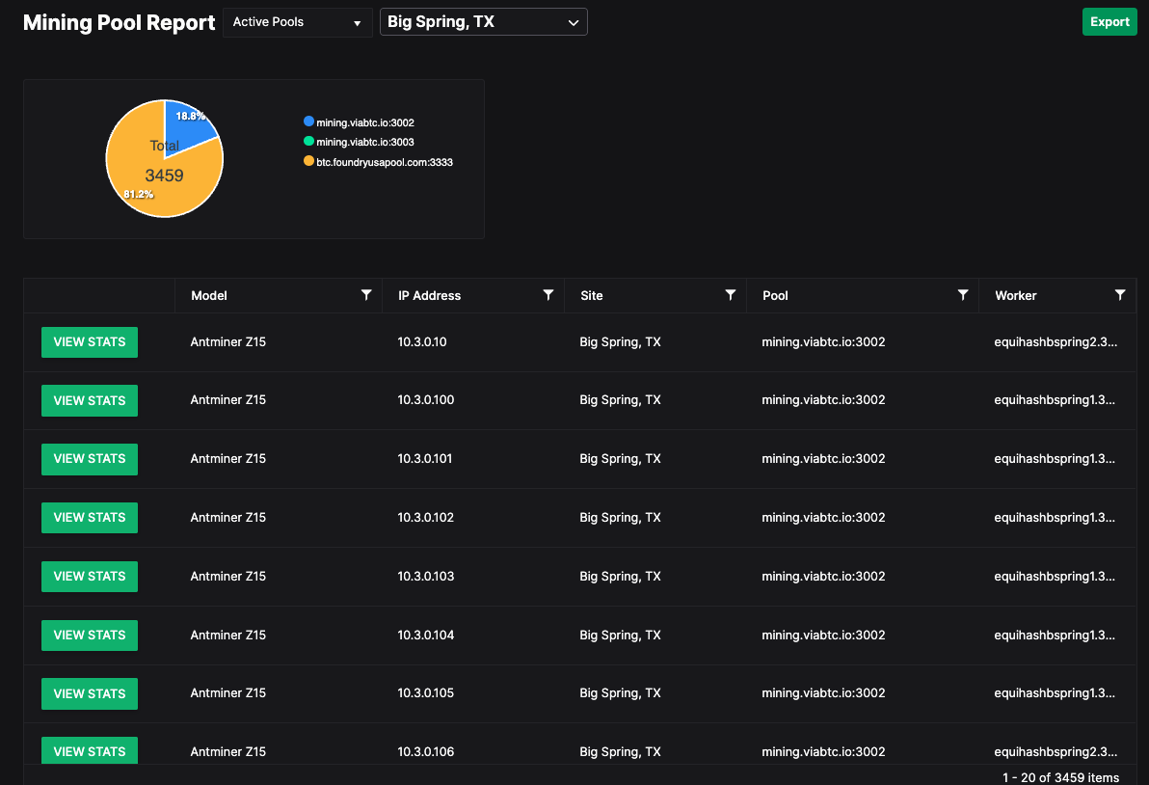
Task: Sort by the Pool column header
Action: click(775, 295)
